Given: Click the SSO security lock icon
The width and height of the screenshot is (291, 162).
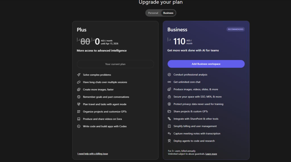Looking at the screenshot, I should [x=169, y=97].
